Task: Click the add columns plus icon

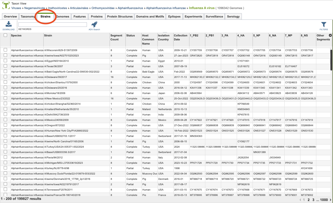Action: tap(330, 35)
